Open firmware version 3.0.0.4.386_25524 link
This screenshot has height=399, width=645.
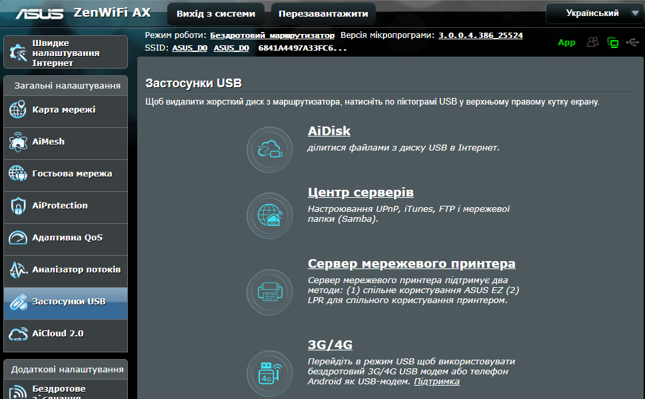pos(480,35)
